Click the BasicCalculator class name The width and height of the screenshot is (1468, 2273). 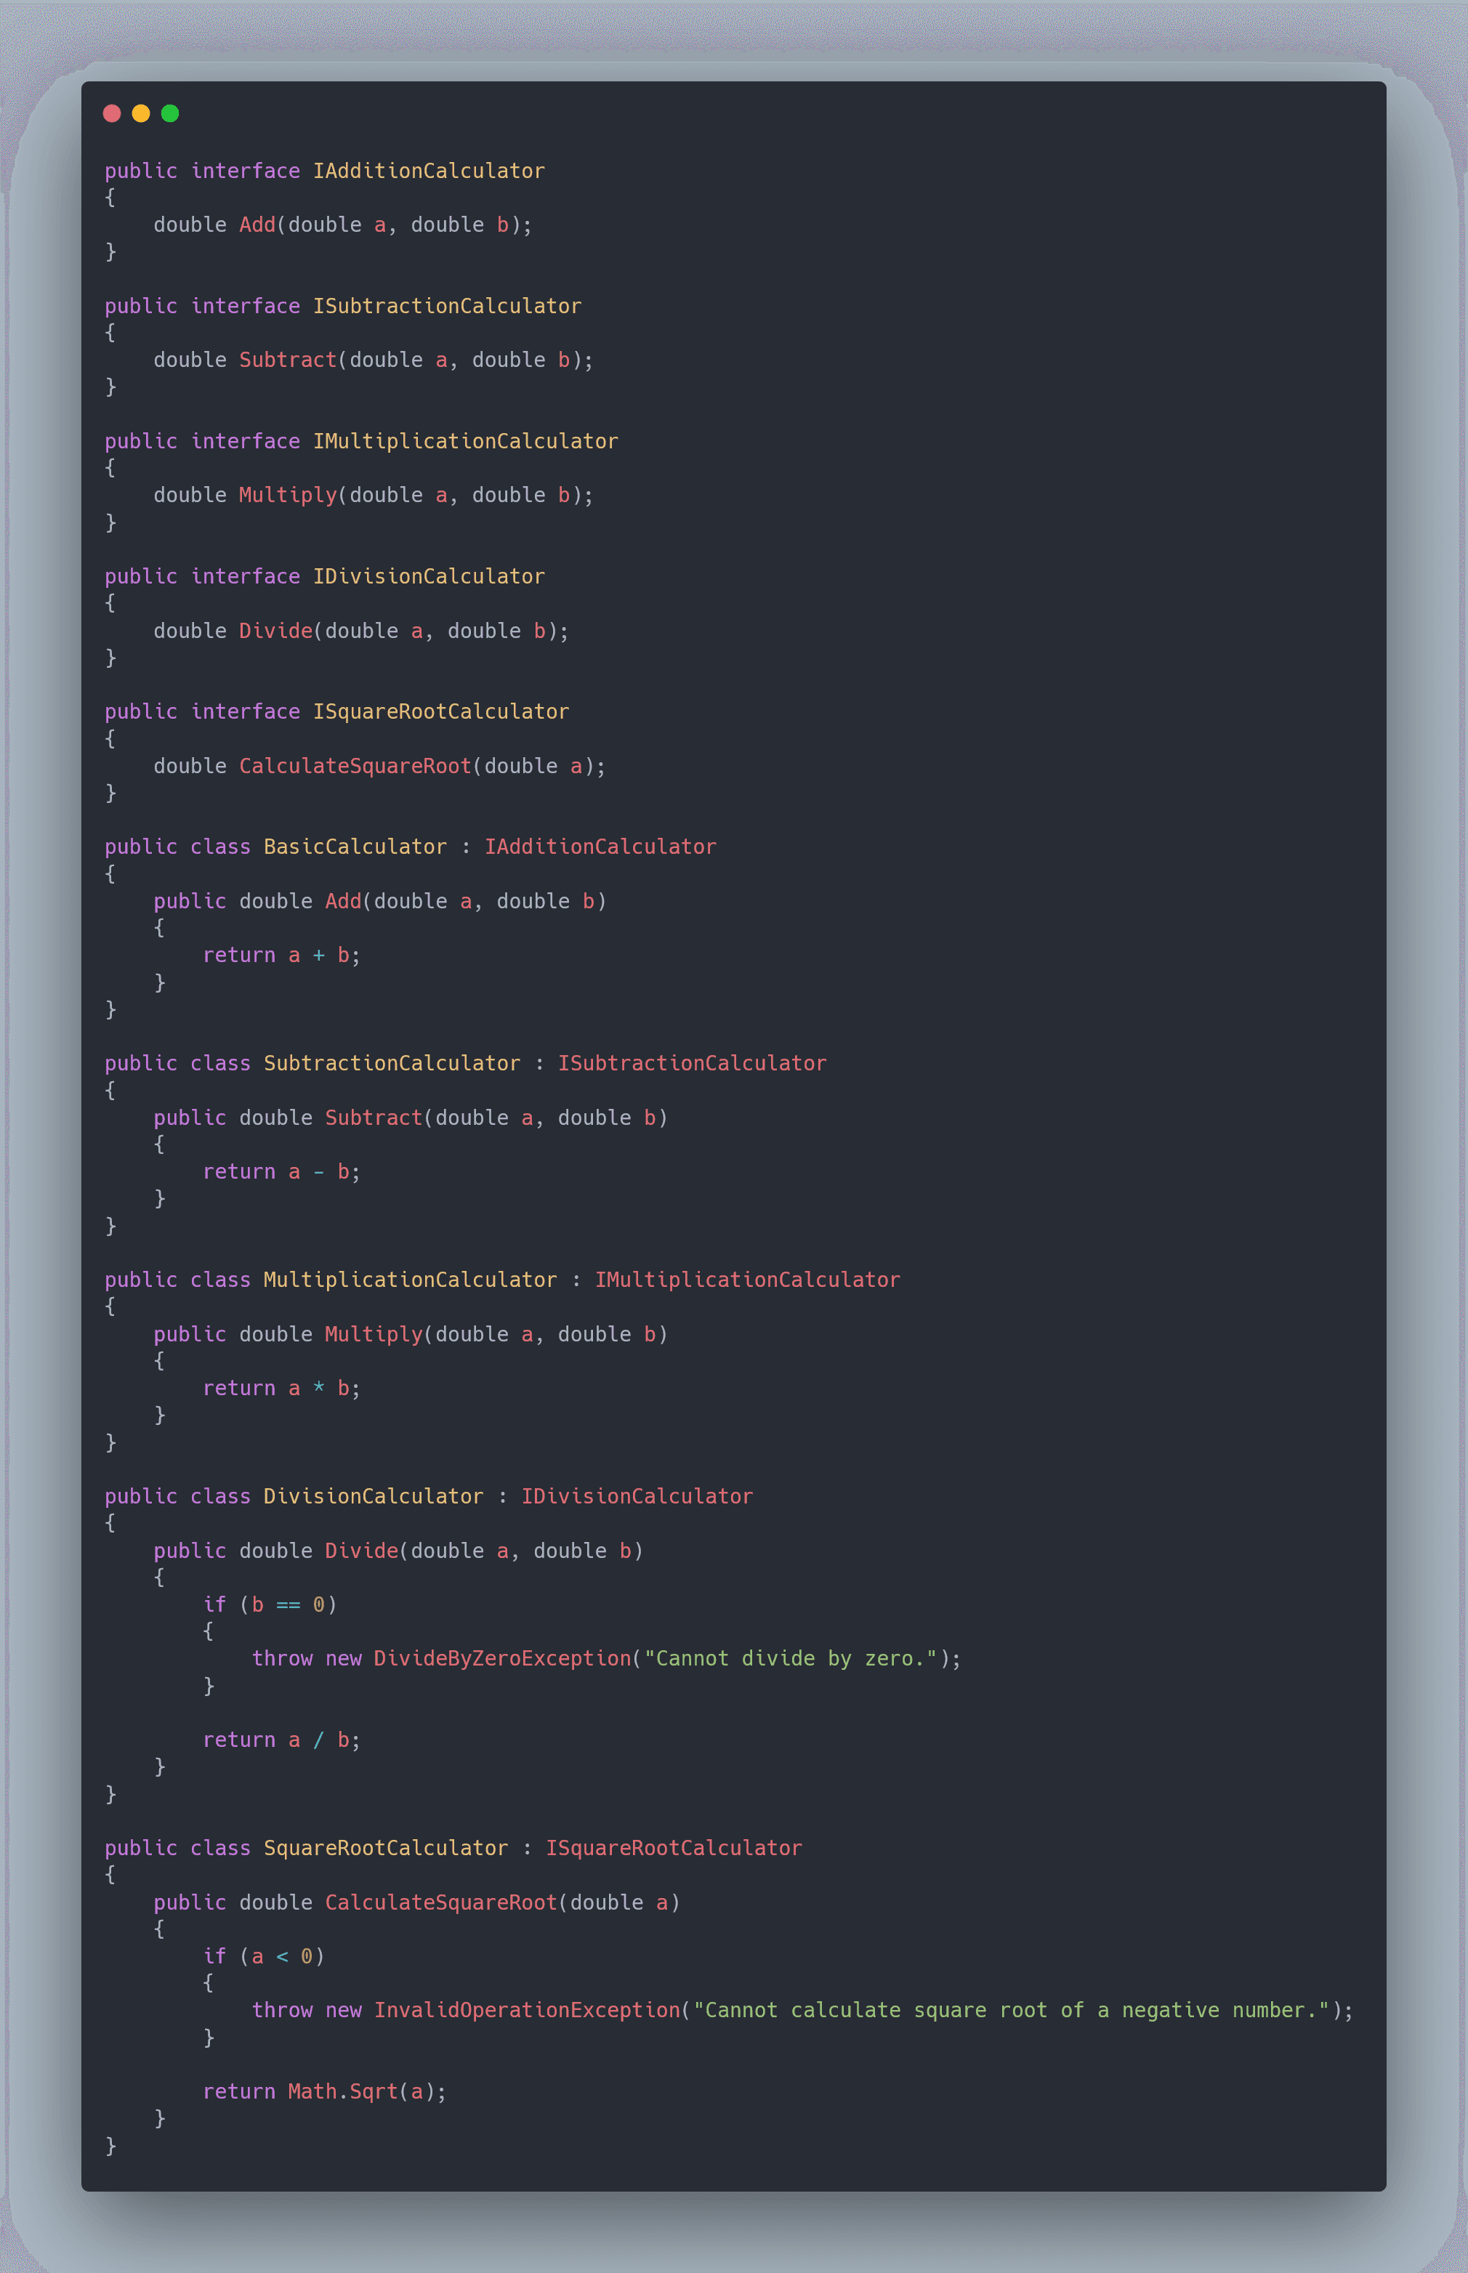pos(355,847)
